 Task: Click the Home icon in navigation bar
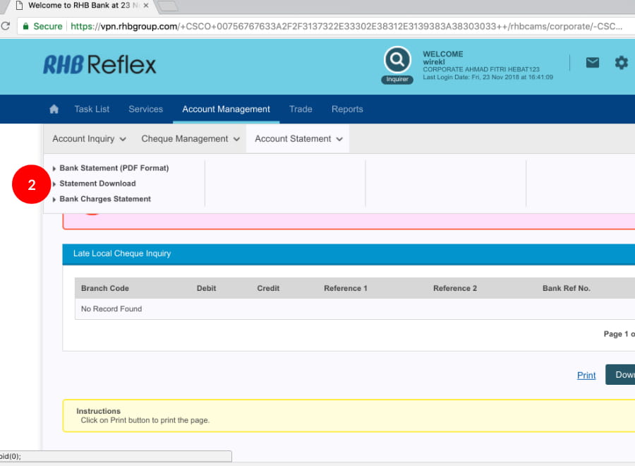(54, 109)
